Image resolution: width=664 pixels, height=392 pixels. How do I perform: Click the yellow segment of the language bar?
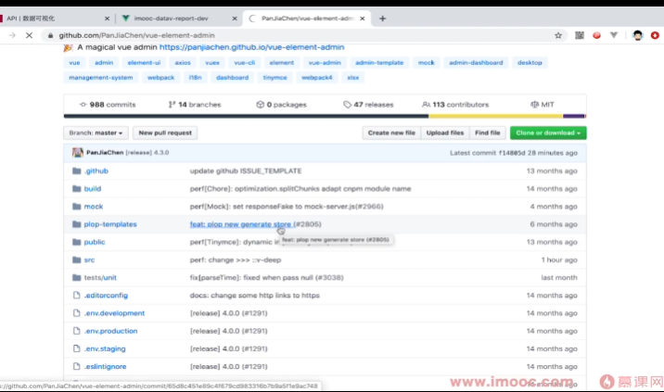(x=495, y=116)
